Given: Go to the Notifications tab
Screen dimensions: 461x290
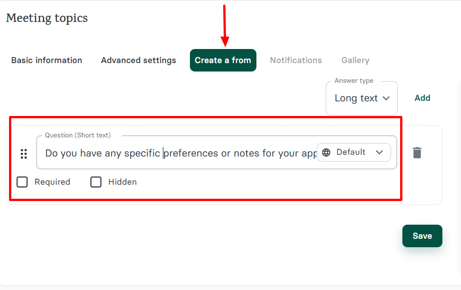Looking at the screenshot, I should coord(296,60).
